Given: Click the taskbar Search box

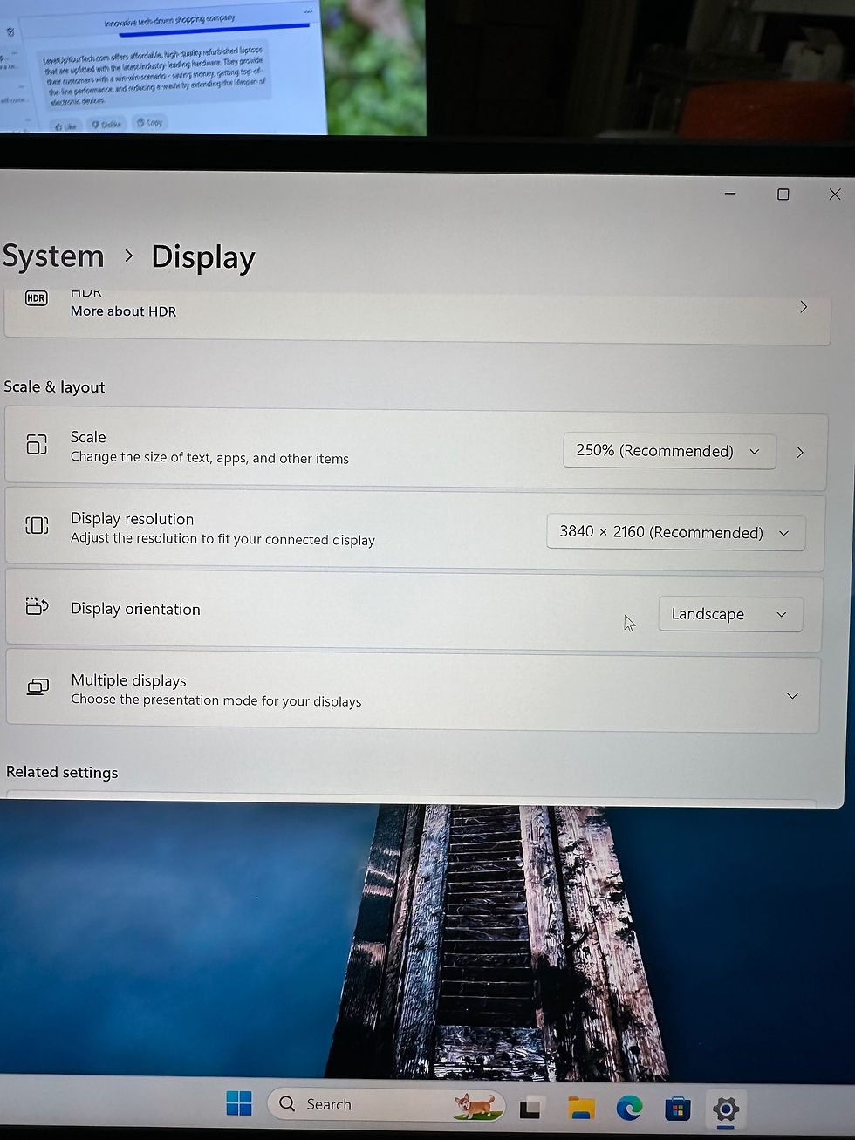Looking at the screenshot, I should click(386, 1104).
